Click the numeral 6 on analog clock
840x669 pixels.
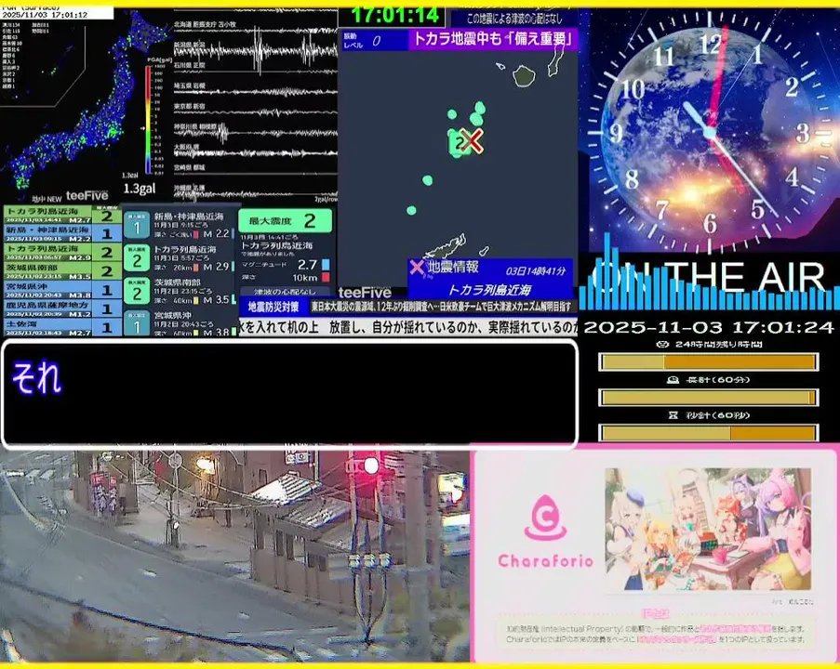point(710,223)
